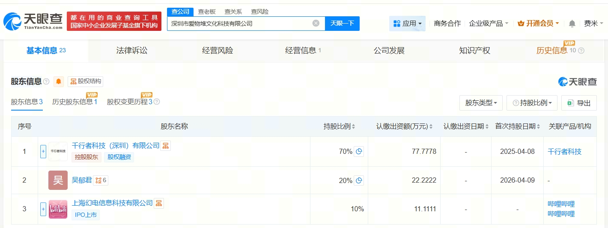Open the equity structure (股权结构) chart
The height and width of the screenshot is (228, 608).
click(85, 81)
